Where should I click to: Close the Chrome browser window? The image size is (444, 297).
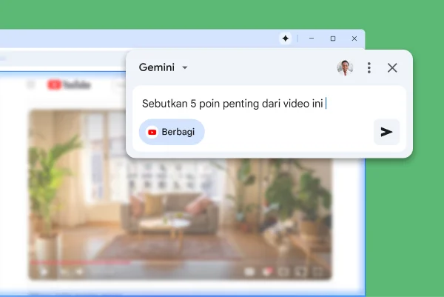(354, 39)
